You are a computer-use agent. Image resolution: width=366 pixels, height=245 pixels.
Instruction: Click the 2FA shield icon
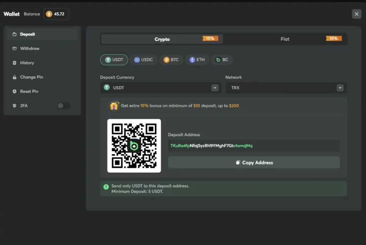pyautogui.click(x=14, y=106)
